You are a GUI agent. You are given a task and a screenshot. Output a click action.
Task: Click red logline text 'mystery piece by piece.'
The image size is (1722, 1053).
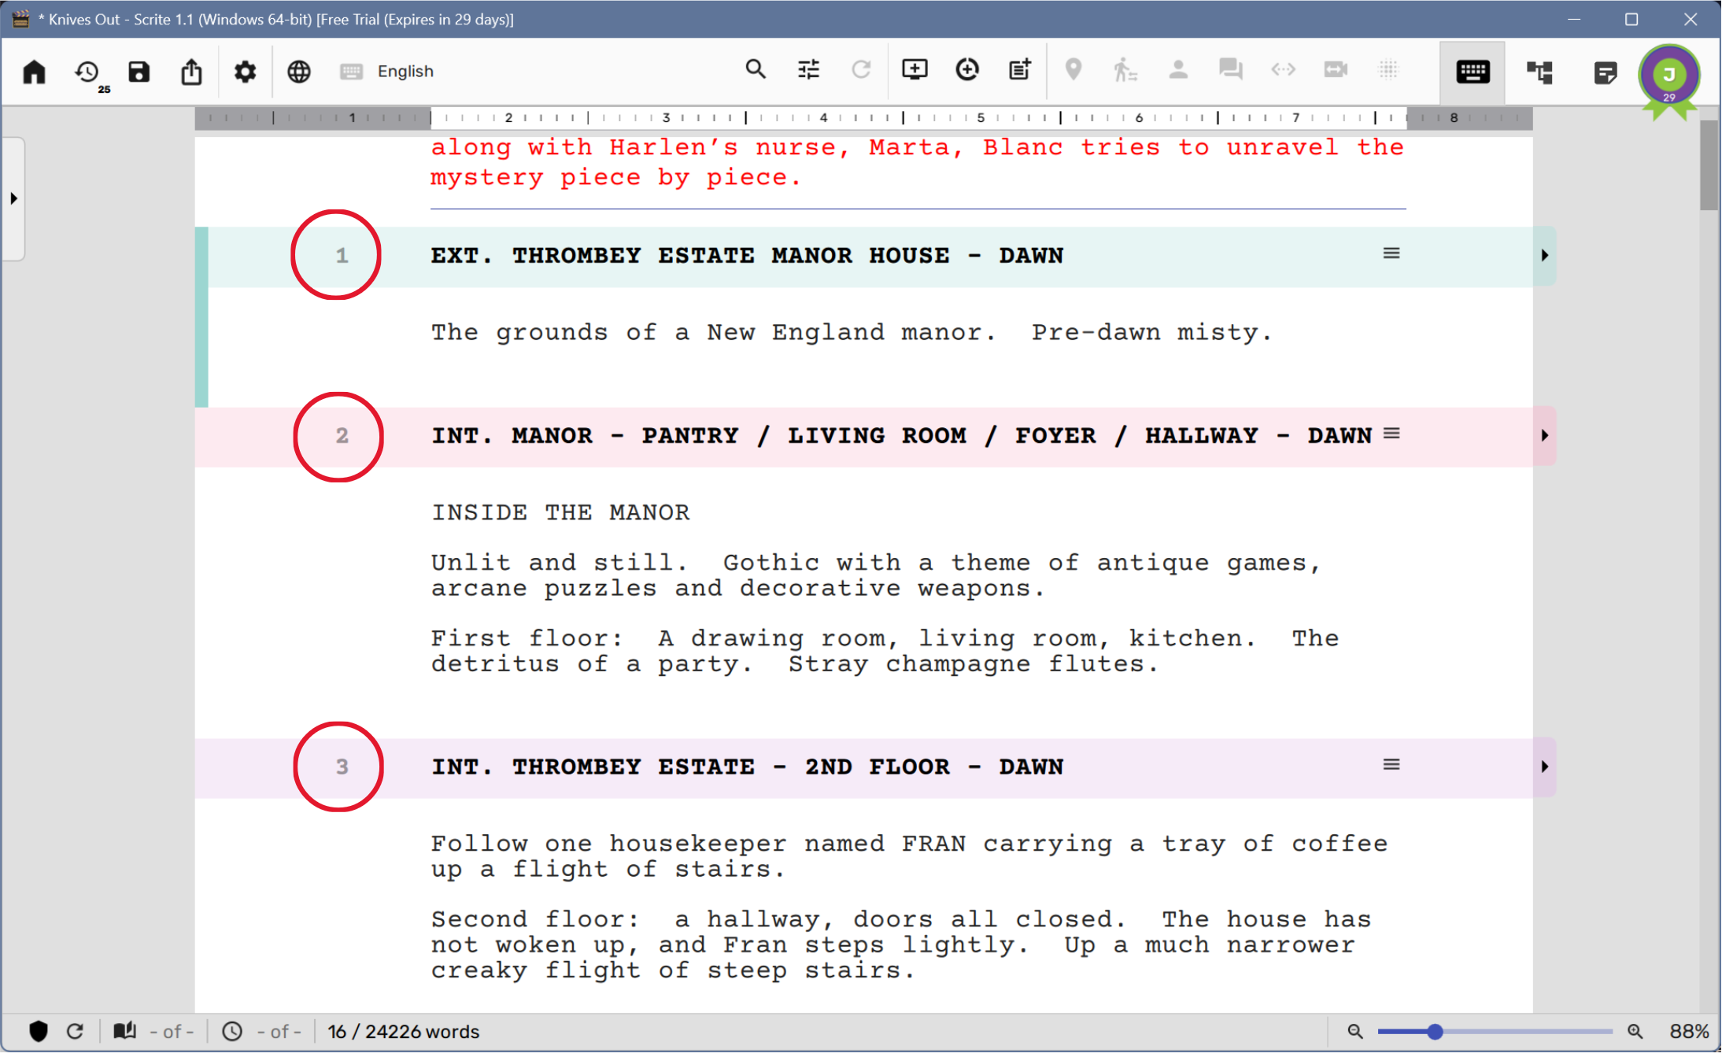click(615, 178)
